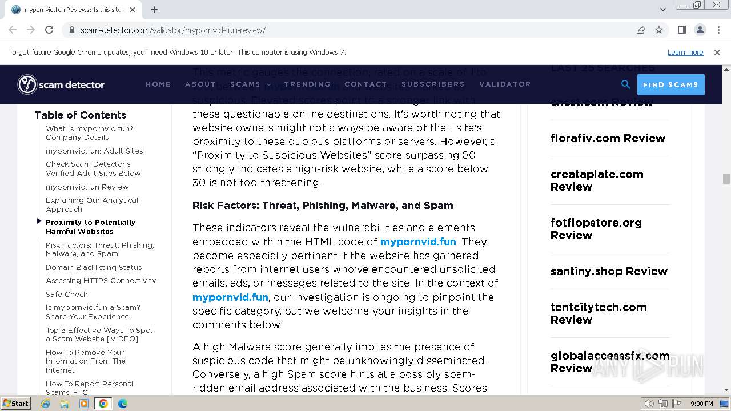Open the tab search chevron
The height and width of the screenshot is (411, 731).
click(662, 10)
